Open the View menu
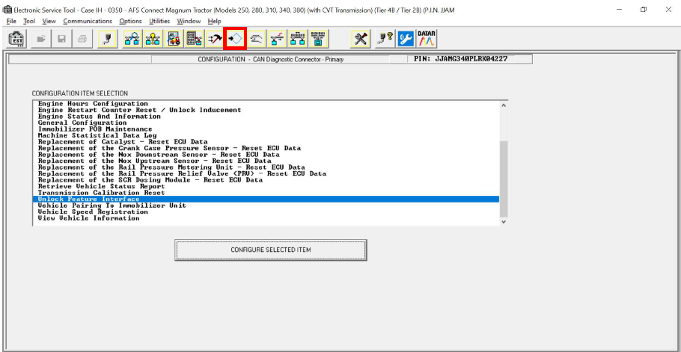This screenshot has width=681, height=352. click(x=49, y=21)
